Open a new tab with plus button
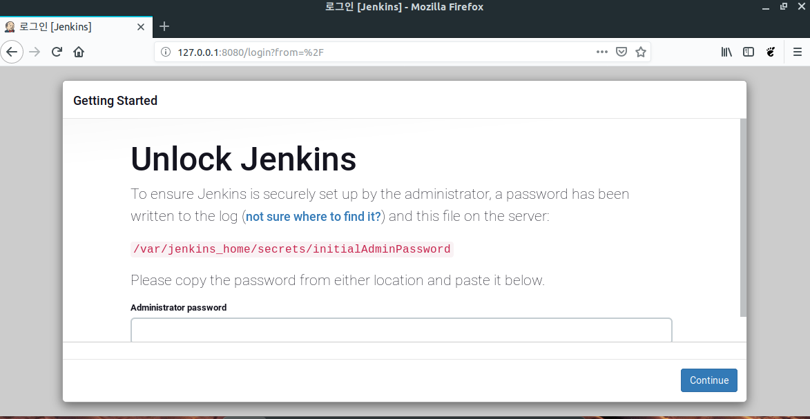 pos(164,26)
